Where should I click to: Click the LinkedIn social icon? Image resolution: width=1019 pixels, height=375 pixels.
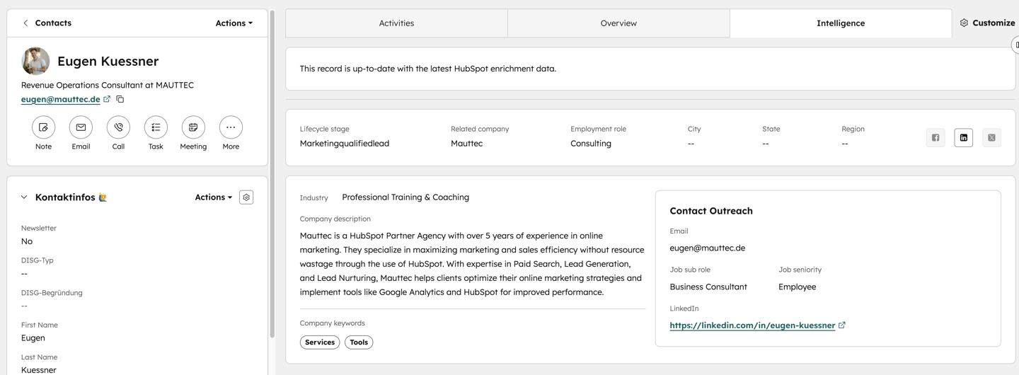964,138
